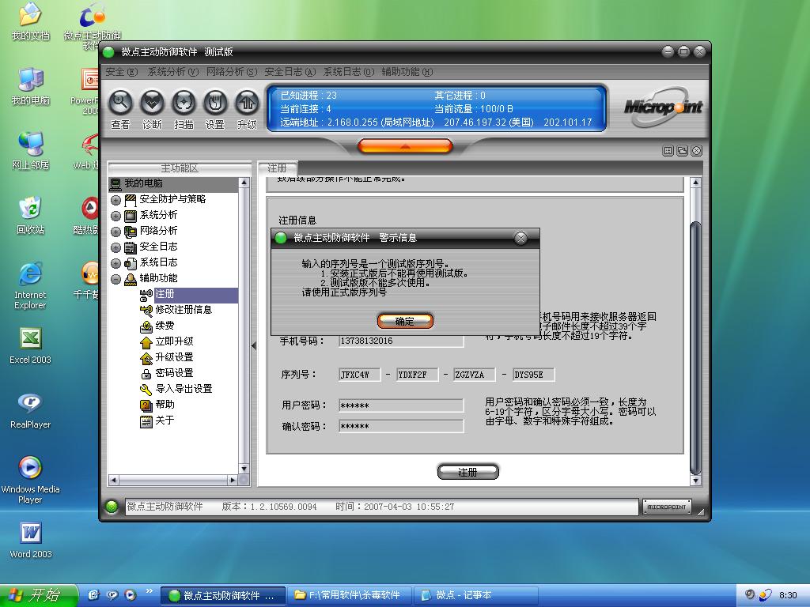This screenshot has height=607, width=810.
Task: Collapse the 辅助功能 tree node
Action: 115,279
